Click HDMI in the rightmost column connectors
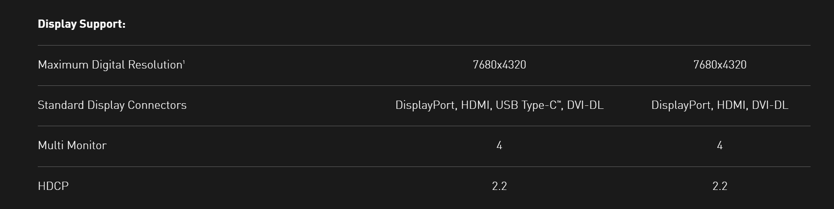The width and height of the screenshot is (834, 209). 732,105
